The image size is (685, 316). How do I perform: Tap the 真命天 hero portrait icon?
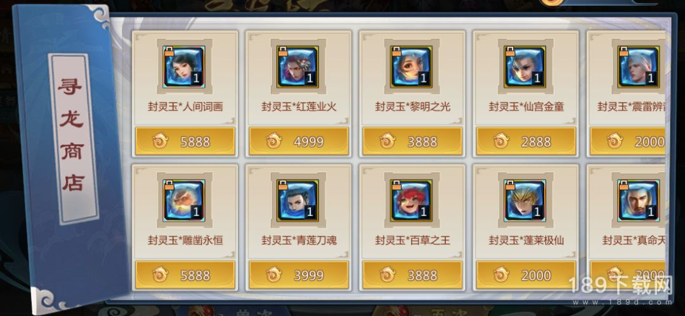coord(638,200)
